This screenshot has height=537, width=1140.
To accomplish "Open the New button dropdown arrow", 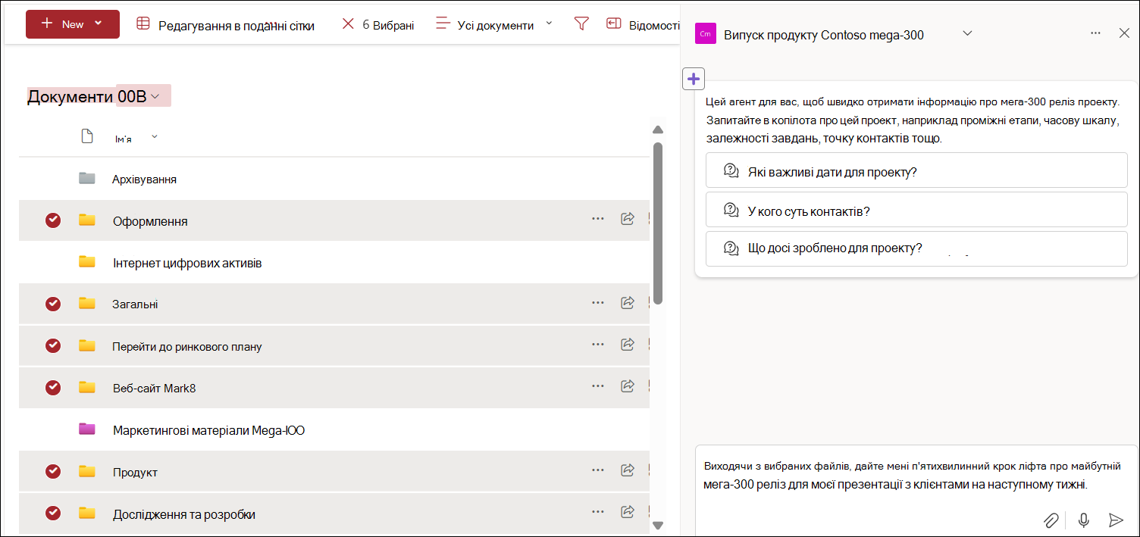I will 98,23.
